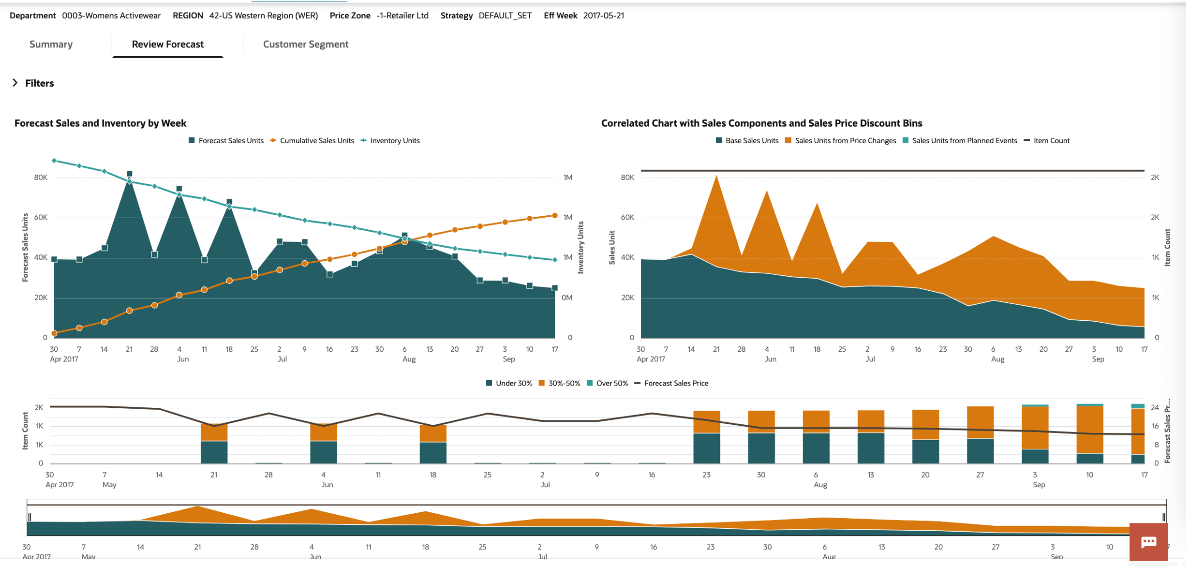Hide the Inventory Units legend series

tap(394, 141)
